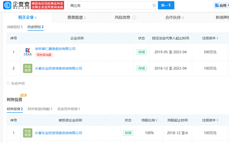The image size is (229, 143).
Task: Click the 担任法定代表人起止时间 column header
Action: click(171, 38)
